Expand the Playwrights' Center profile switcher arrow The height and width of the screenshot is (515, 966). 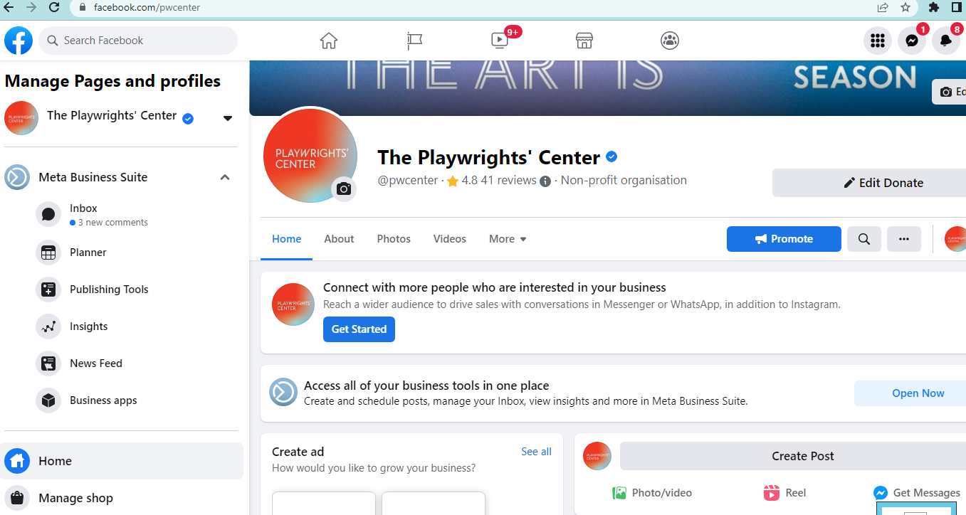point(228,118)
